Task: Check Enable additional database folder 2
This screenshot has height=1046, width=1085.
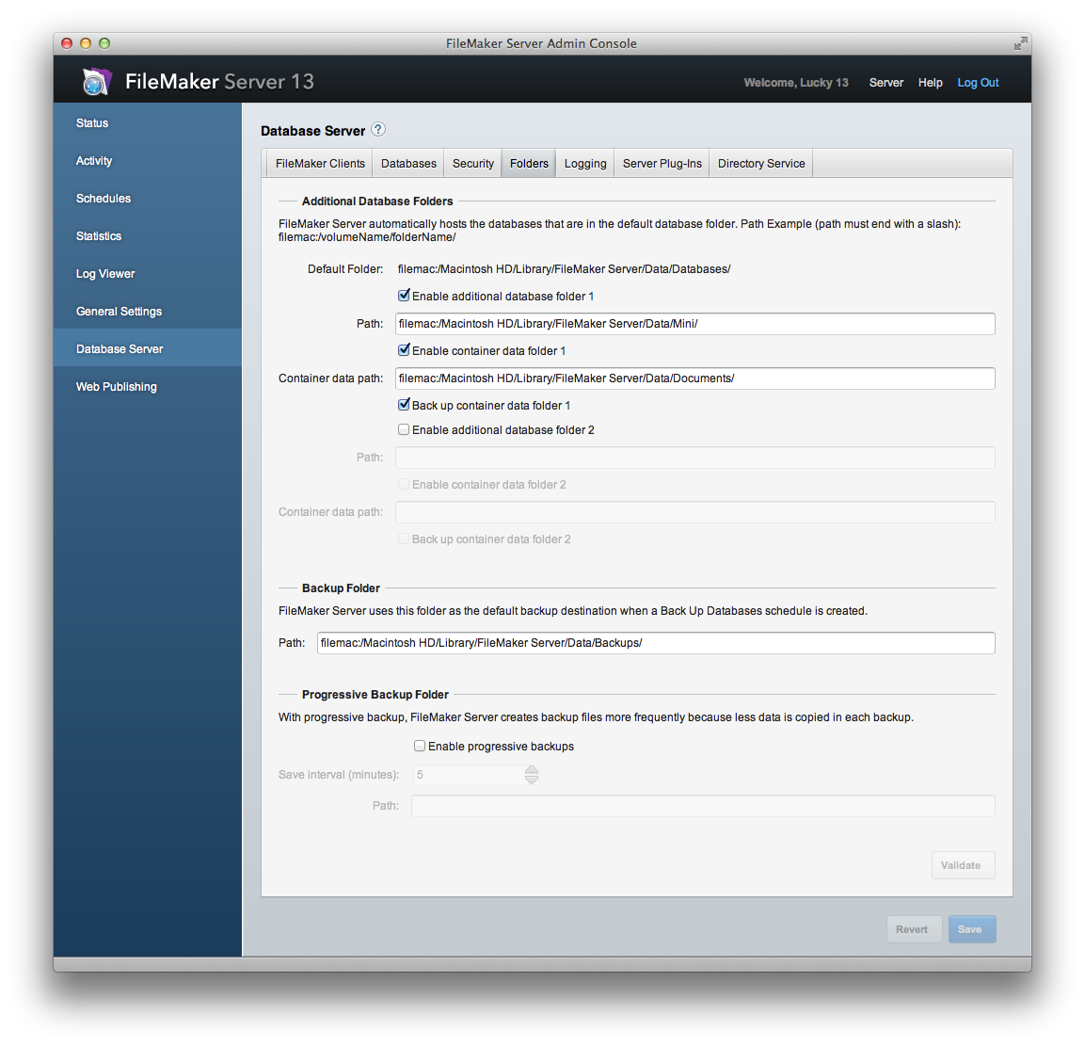Action: point(404,428)
